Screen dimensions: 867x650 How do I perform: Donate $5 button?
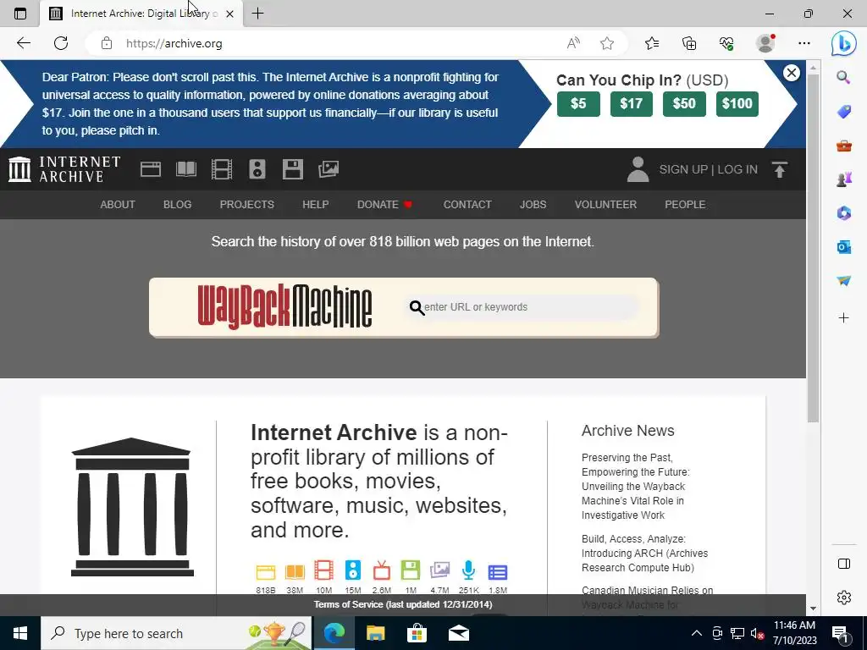coord(578,104)
